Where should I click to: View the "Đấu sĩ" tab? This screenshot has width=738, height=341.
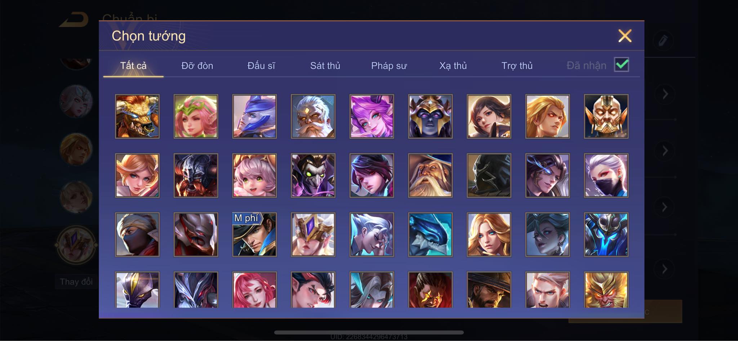click(261, 66)
